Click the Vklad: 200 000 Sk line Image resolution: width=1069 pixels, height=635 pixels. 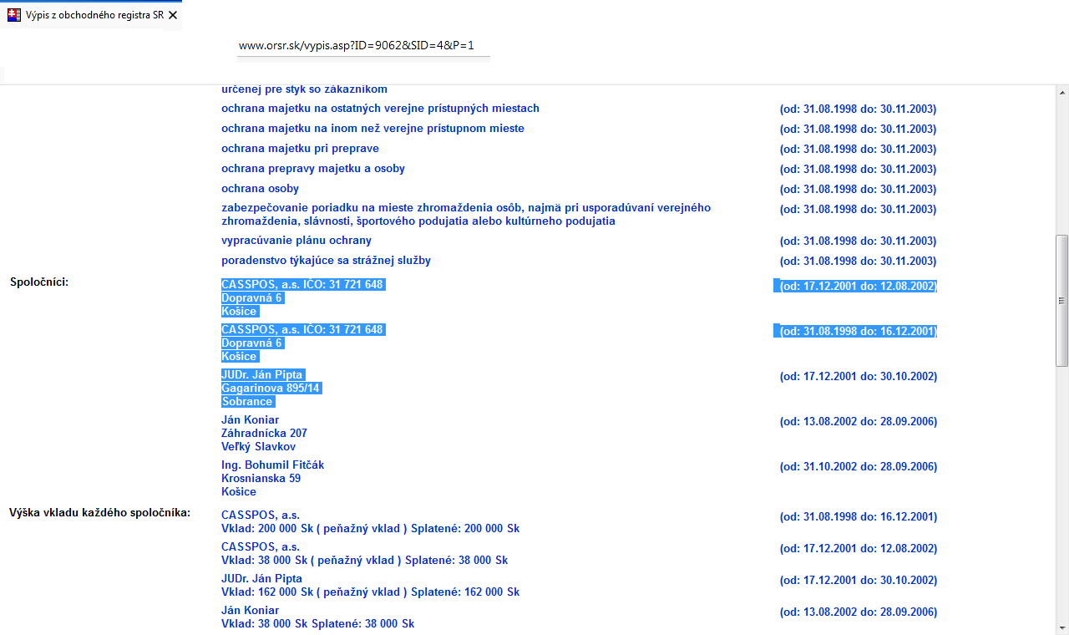point(371,528)
